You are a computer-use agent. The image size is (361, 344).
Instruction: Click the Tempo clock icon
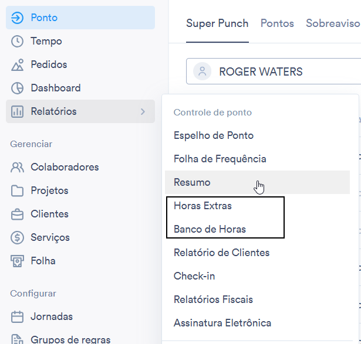click(x=17, y=42)
